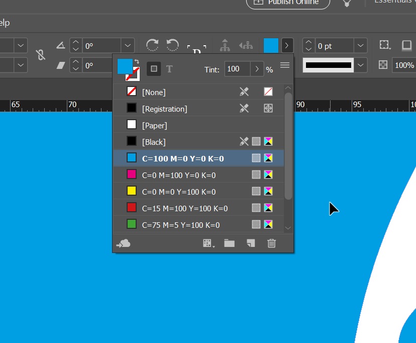
Task: Open the stroke style line dropdown
Action: pos(361,65)
